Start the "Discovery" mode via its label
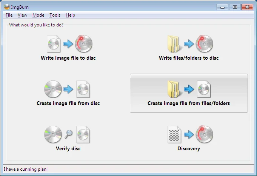257x176 pixels. tap(189, 148)
